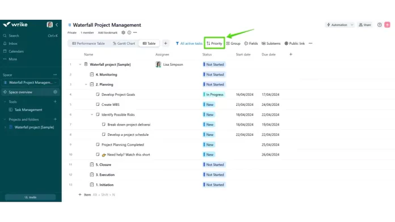Open the space info icon
This screenshot has width=395, height=222.
(129, 32)
